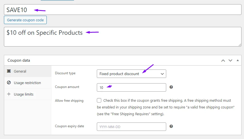
Task: Collapse the Coupon data panel with the triangle toggle
Action: 238,60
